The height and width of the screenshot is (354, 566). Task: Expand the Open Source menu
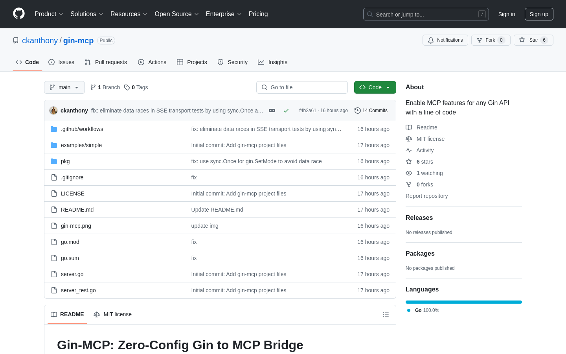(x=176, y=14)
